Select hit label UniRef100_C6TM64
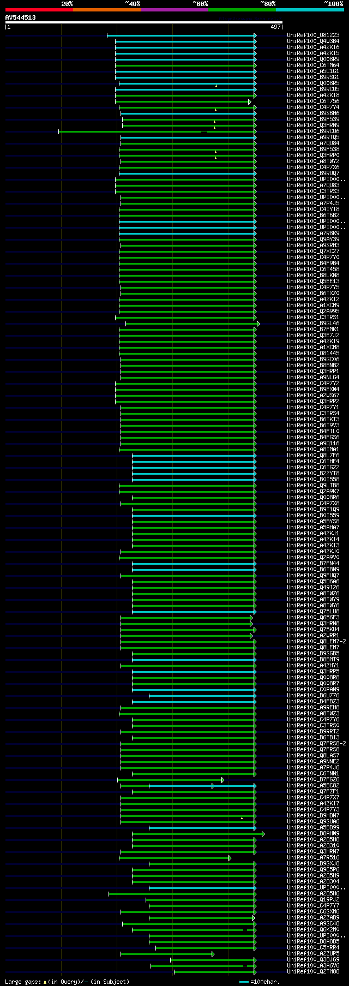Image resolution: width=349 pixels, height=986 pixels. coord(313,65)
